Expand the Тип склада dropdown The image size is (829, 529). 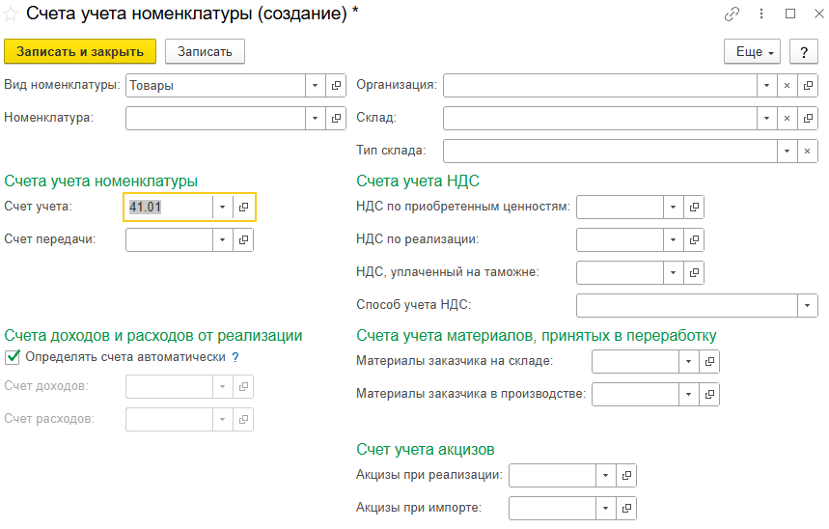tap(787, 151)
